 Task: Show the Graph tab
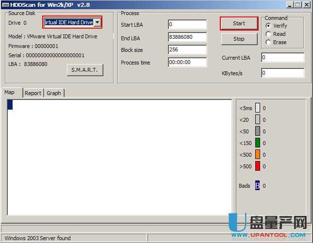tap(54, 93)
